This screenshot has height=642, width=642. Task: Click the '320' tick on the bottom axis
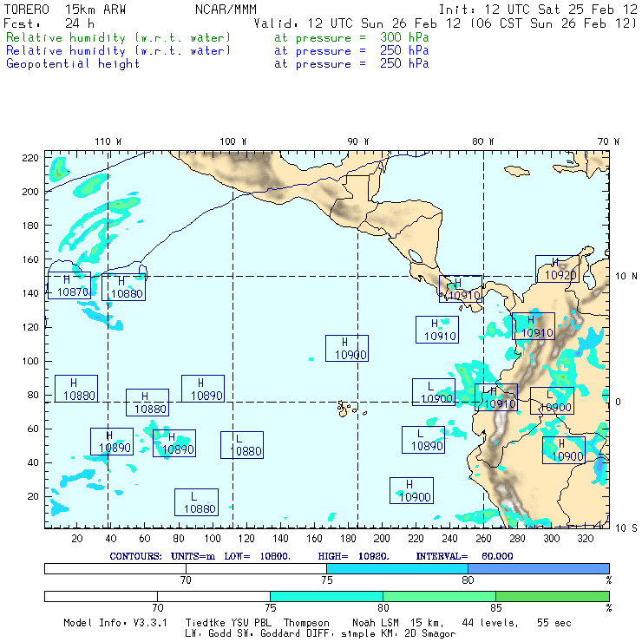tap(585, 539)
